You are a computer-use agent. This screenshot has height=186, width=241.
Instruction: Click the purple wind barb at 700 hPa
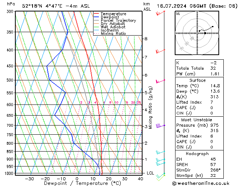160,126
